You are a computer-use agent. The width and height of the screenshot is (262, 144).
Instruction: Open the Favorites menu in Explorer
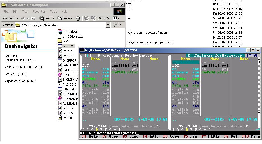coord(39,12)
